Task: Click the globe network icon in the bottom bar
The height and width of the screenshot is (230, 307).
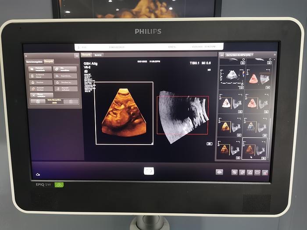Action: coord(234,172)
